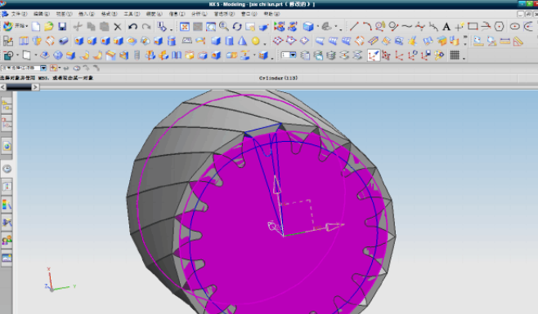Open the selection filter dropdown arrow
The width and height of the screenshot is (538, 314).
pos(43,68)
